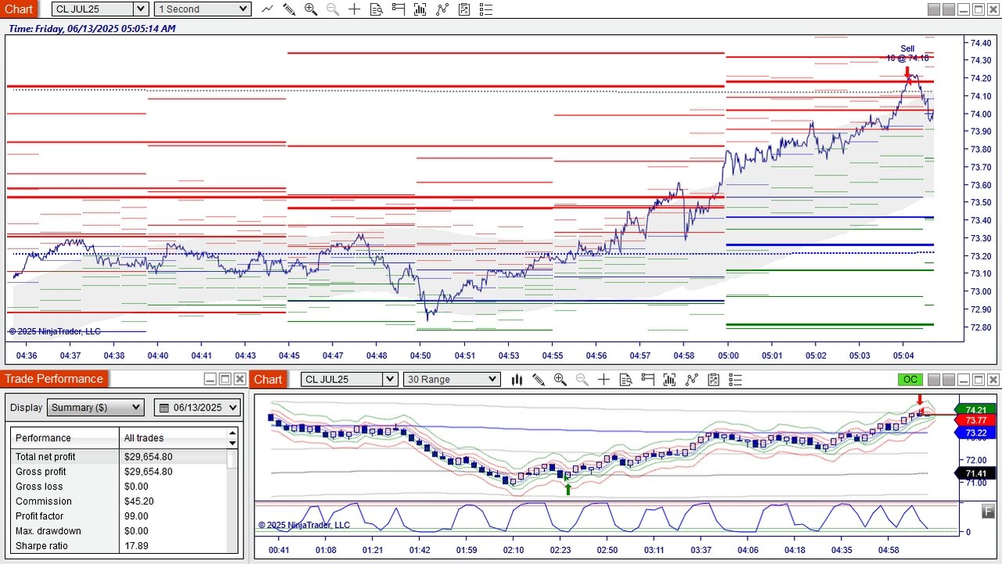Toggle crosshair in bottom chart toolbar
The width and height of the screenshot is (1002, 564).
604,379
